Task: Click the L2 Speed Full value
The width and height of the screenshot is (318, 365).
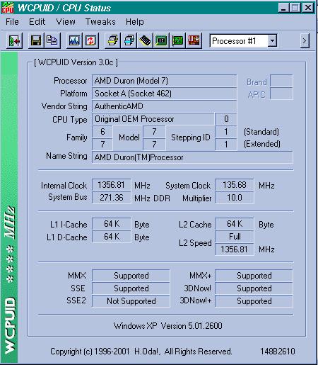Action: coord(235,237)
